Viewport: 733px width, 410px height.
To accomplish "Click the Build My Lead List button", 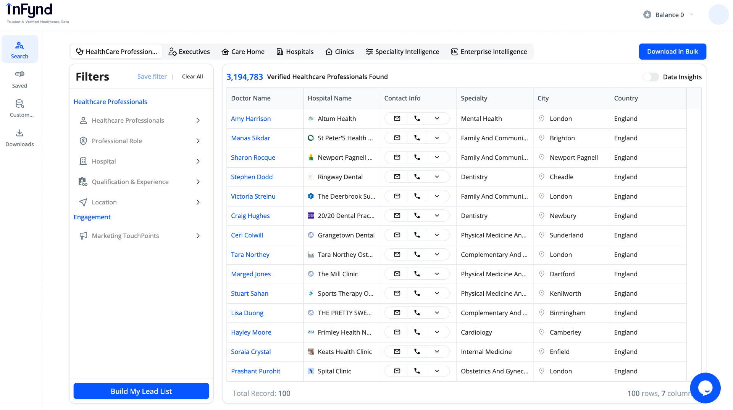I will click(x=141, y=391).
